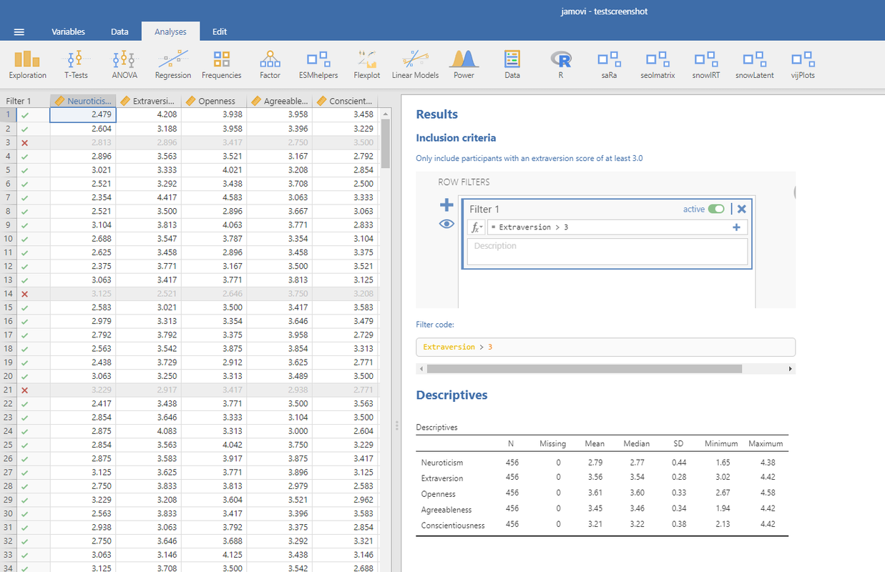Switch to the Edit tab

[220, 31]
